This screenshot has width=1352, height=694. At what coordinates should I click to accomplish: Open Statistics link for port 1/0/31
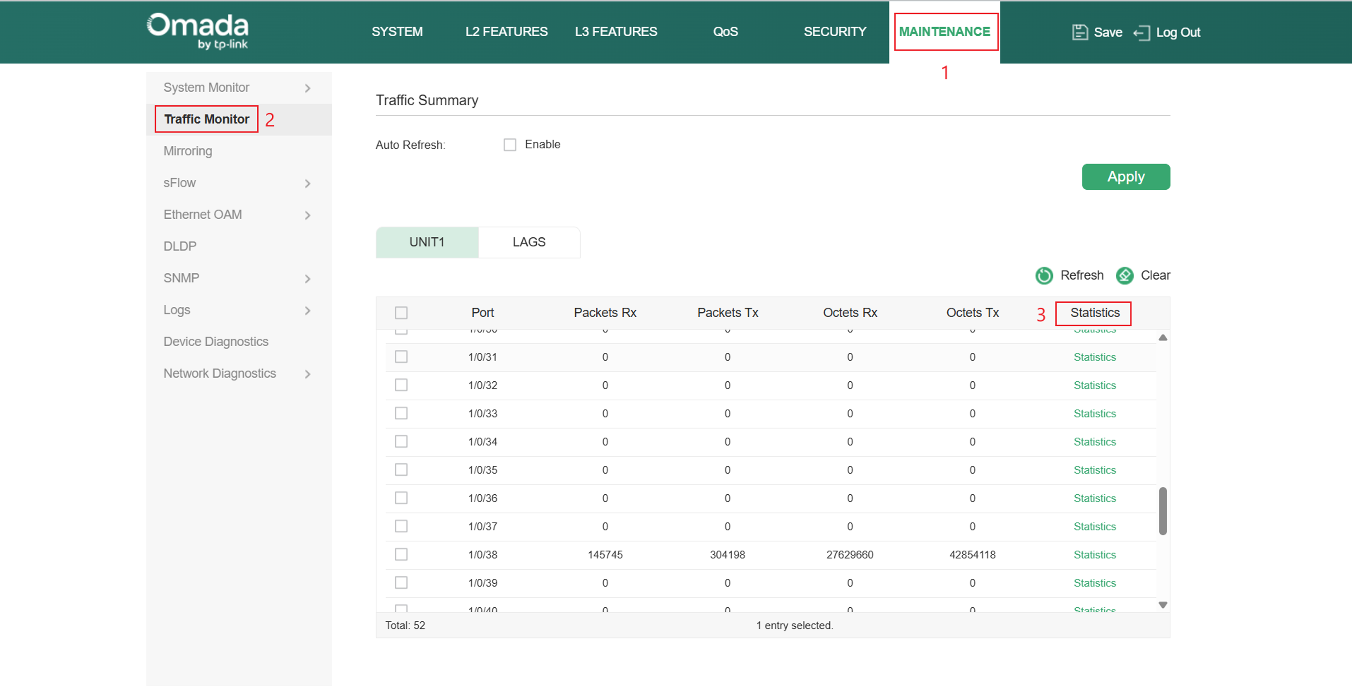(1094, 357)
